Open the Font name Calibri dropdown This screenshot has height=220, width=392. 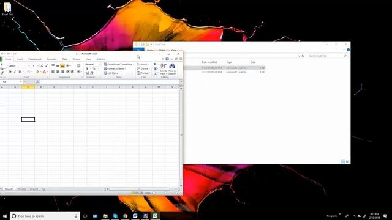point(29,65)
